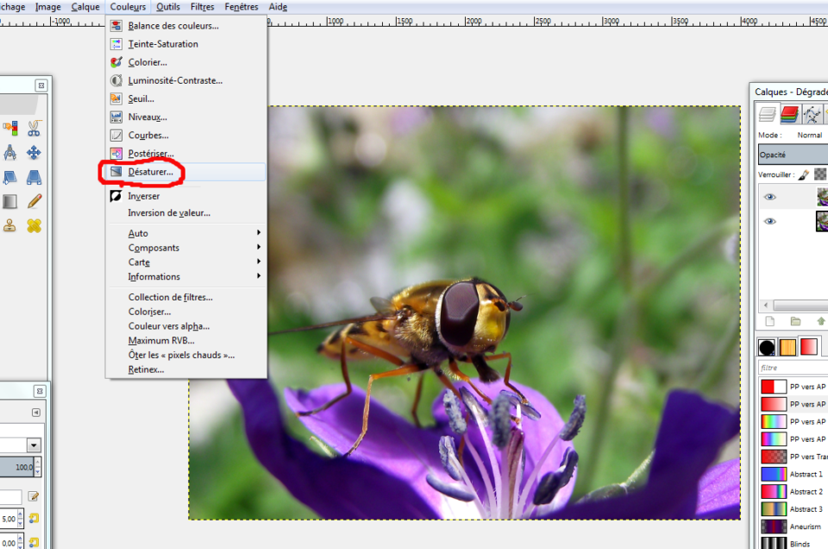Toggle the lock alpha channel checkerboard button

coord(819,174)
